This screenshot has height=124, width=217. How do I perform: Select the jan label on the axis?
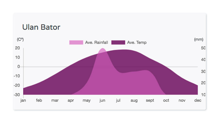[x=23, y=100]
